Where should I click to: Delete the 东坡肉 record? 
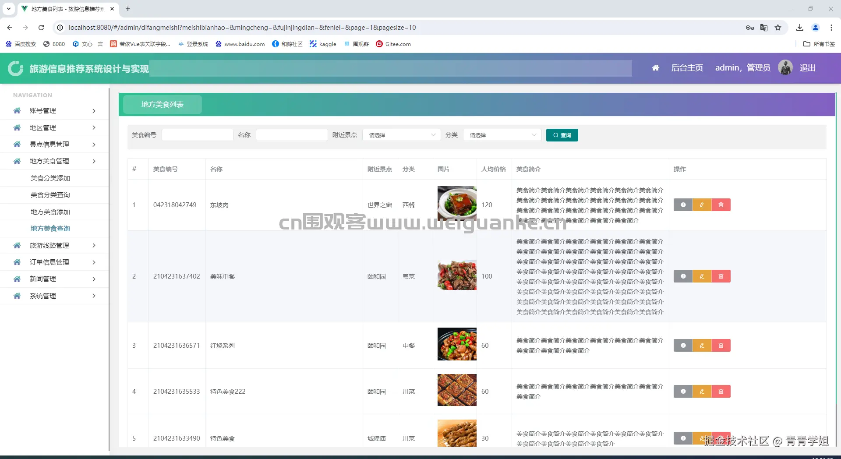click(x=721, y=205)
